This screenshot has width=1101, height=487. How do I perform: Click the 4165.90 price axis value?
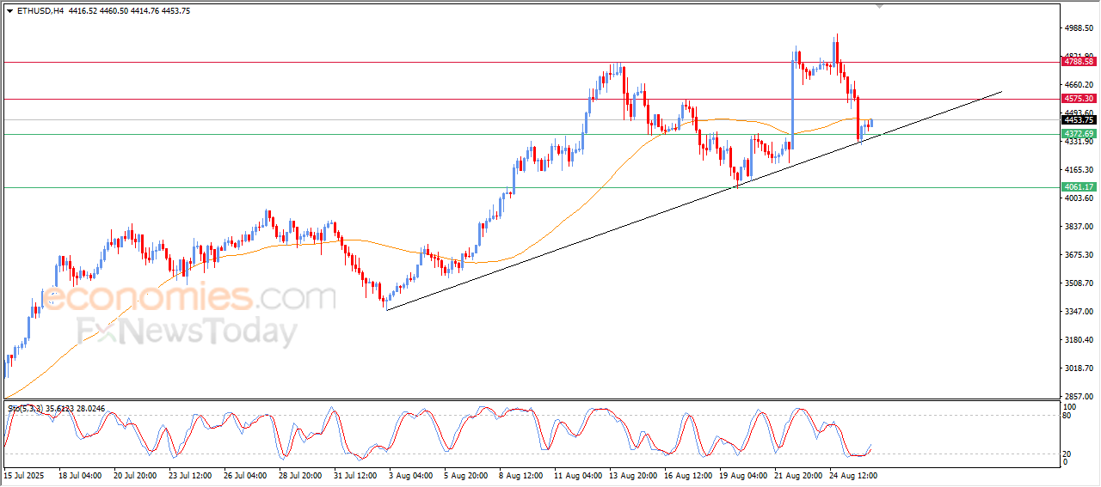[x=1079, y=169]
